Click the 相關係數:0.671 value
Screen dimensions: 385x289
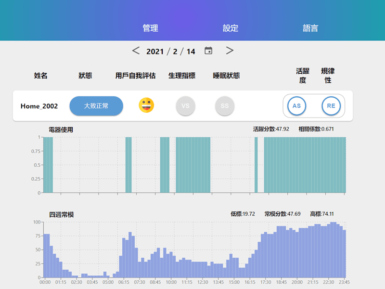click(316, 129)
